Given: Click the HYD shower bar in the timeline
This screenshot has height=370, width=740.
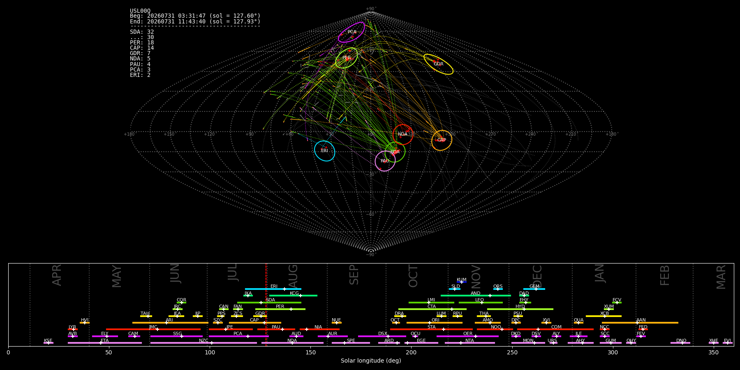Looking at the screenshot, I should [x=520, y=309].
